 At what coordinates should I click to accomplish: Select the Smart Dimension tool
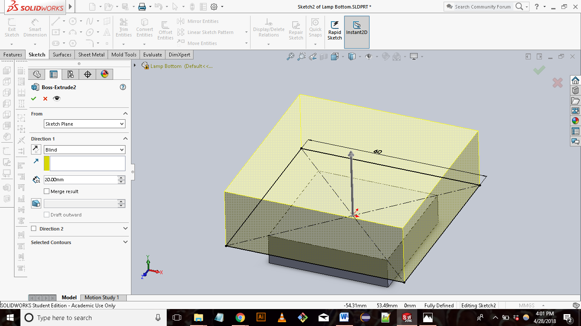pos(35,28)
